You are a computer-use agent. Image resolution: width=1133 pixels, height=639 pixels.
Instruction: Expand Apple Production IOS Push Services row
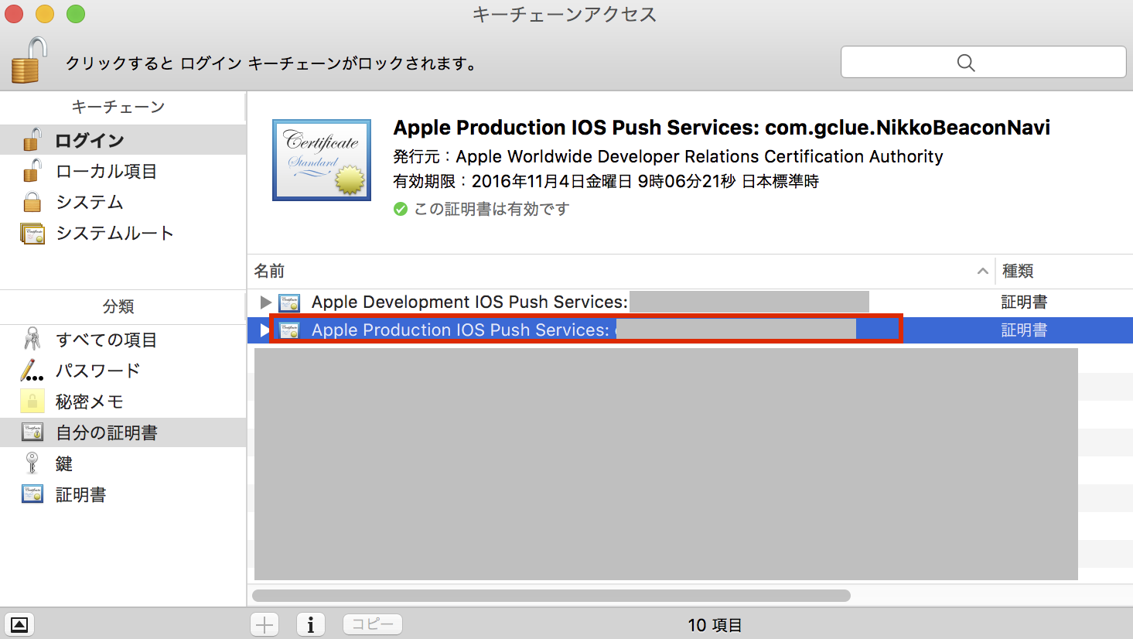click(x=264, y=330)
